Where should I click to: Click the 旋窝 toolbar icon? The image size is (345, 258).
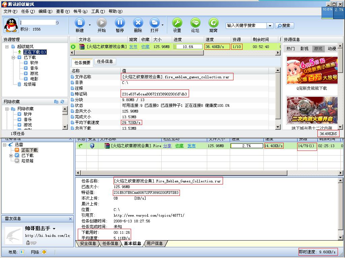click(x=213, y=23)
